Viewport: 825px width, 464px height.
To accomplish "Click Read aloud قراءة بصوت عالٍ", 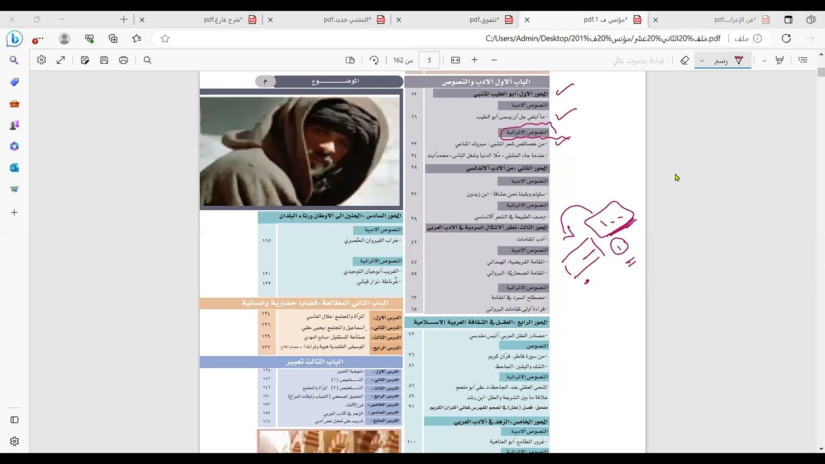I will (638, 60).
